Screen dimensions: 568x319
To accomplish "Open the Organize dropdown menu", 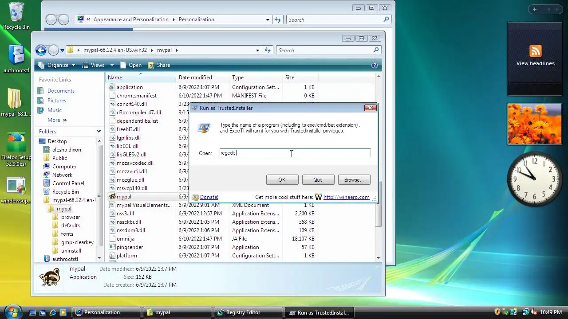I will [57, 65].
